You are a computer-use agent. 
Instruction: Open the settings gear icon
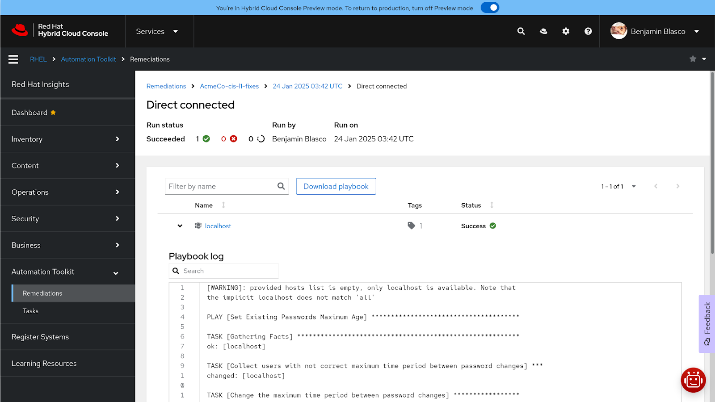pos(566,31)
